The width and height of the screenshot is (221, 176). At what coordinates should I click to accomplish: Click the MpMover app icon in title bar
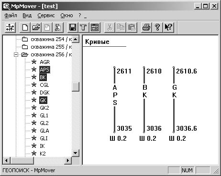(7, 6)
